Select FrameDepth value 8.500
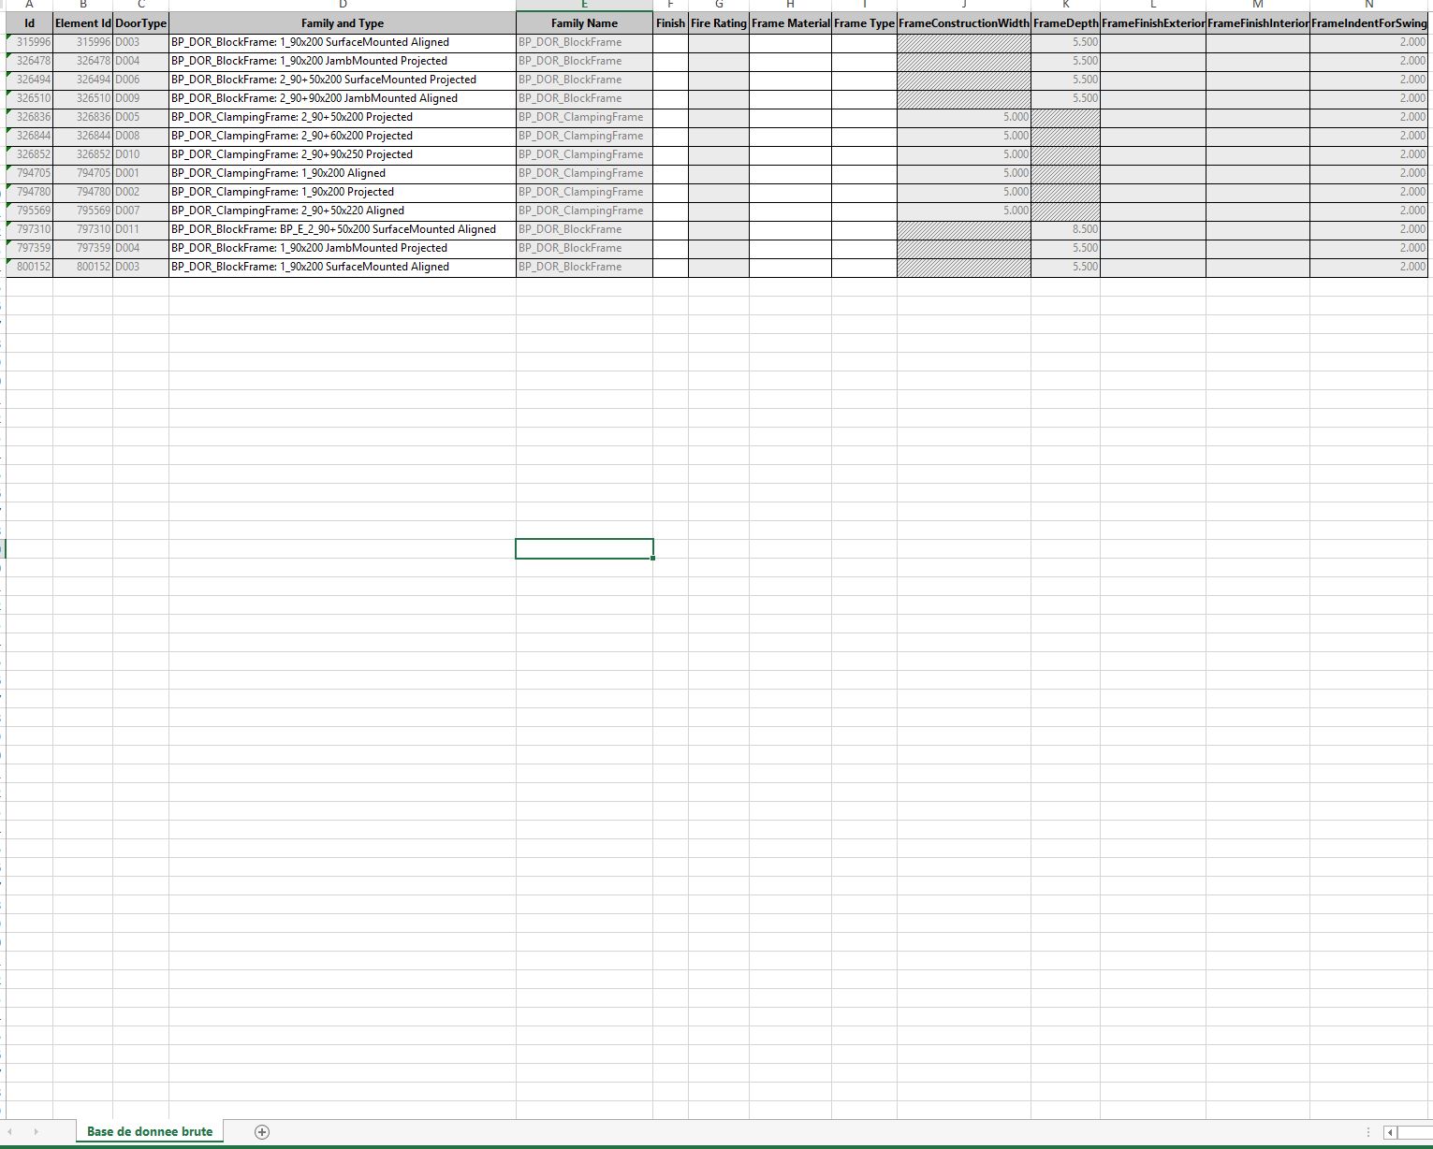 click(1065, 229)
